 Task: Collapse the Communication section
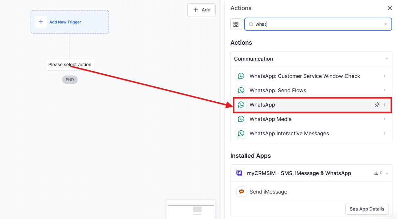pos(387,59)
